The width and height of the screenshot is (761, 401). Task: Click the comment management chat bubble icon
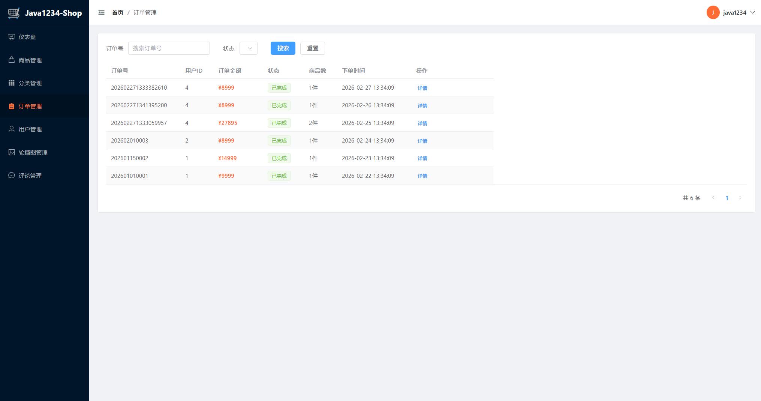(x=12, y=175)
